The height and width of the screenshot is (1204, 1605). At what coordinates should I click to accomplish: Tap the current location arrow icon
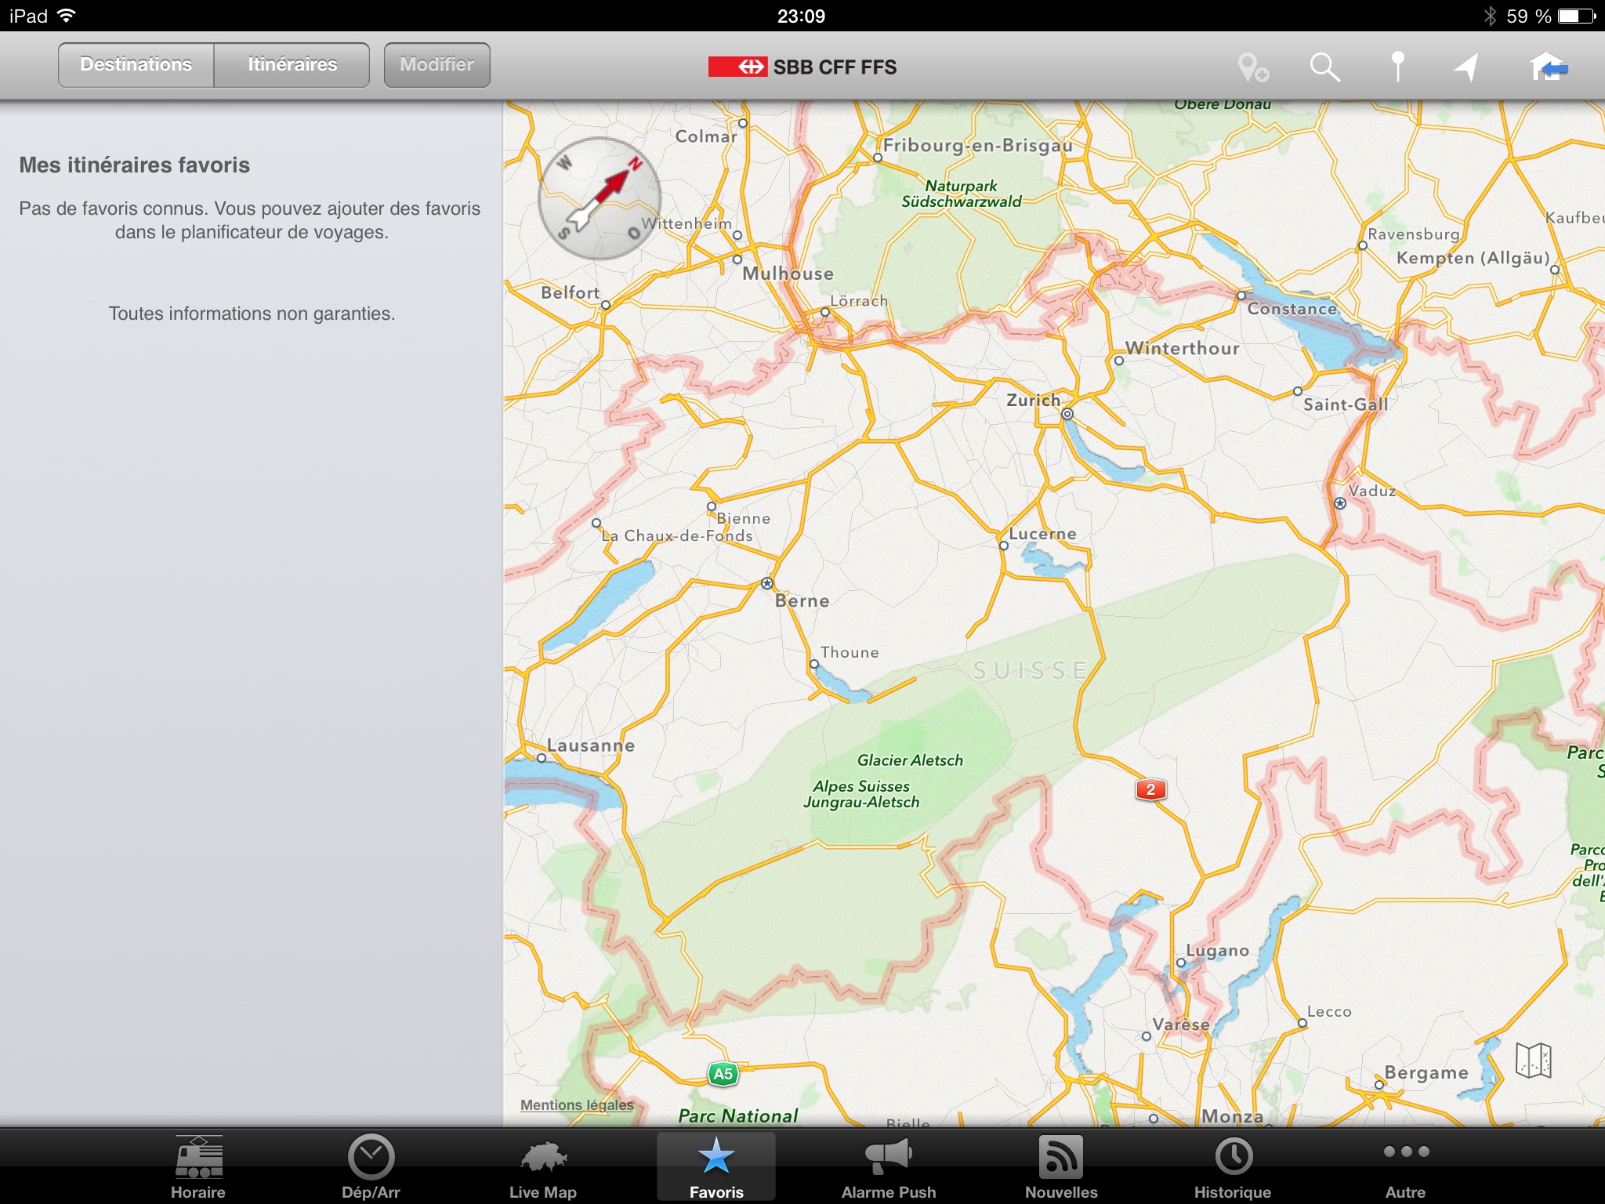tap(1466, 67)
